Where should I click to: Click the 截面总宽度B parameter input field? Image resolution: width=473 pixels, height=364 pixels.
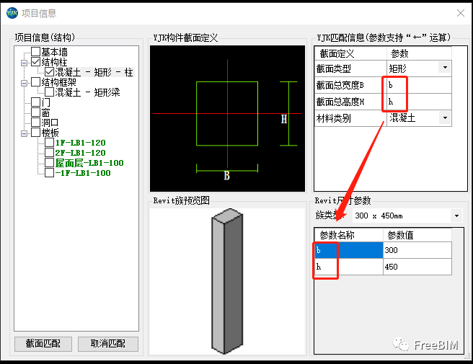(418, 84)
